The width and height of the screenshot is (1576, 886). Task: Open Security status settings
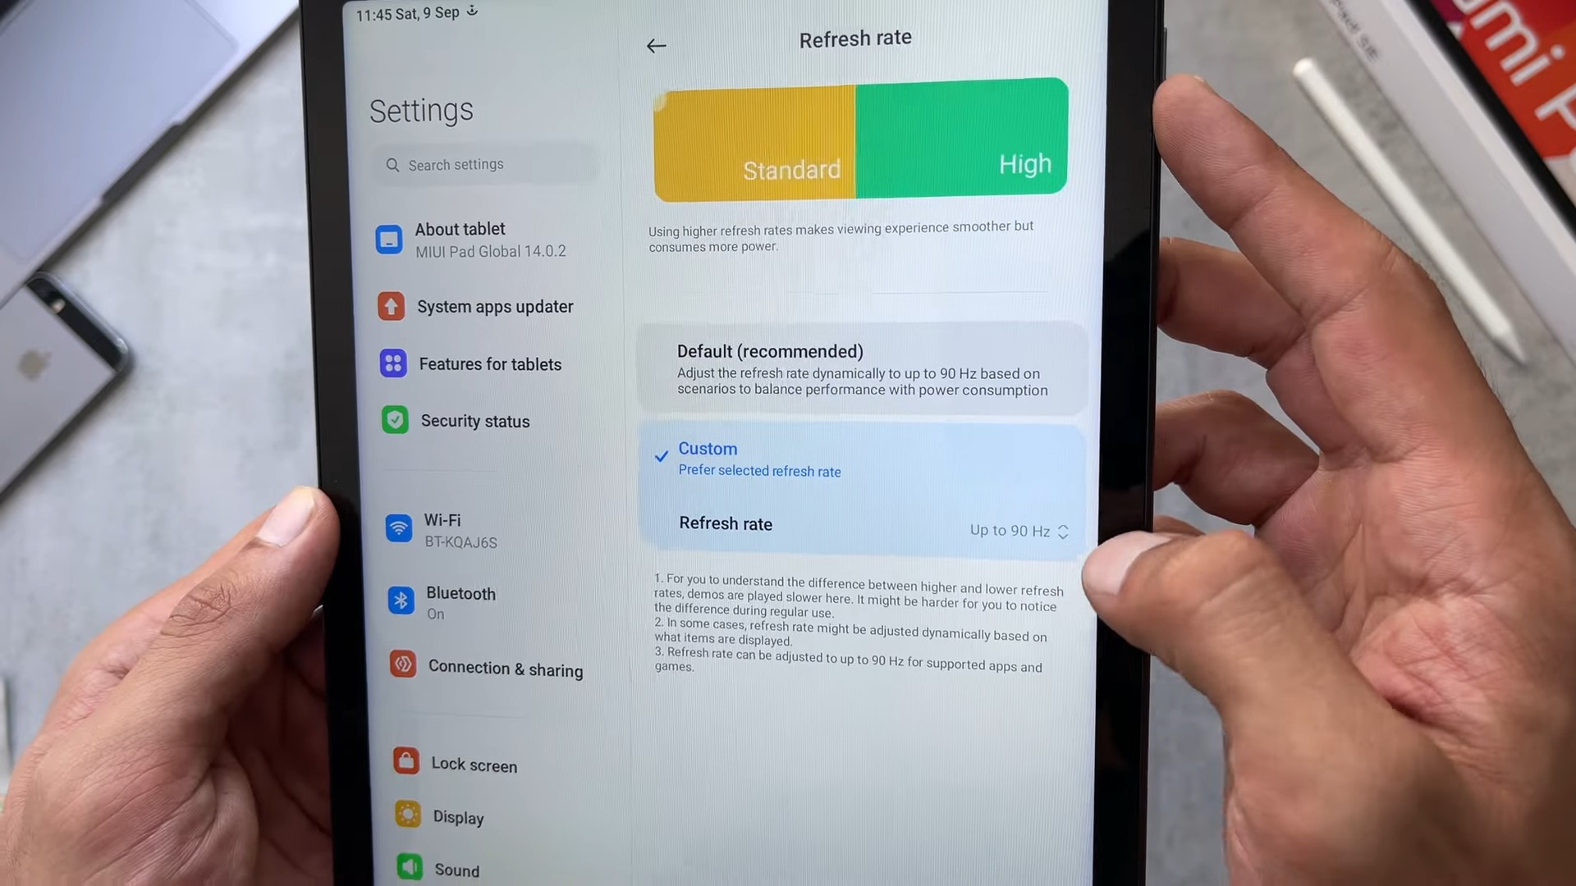pyautogui.click(x=476, y=420)
